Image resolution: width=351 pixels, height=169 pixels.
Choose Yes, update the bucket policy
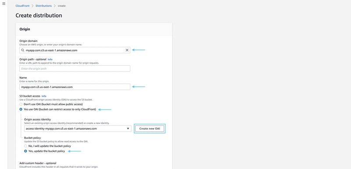(25, 151)
